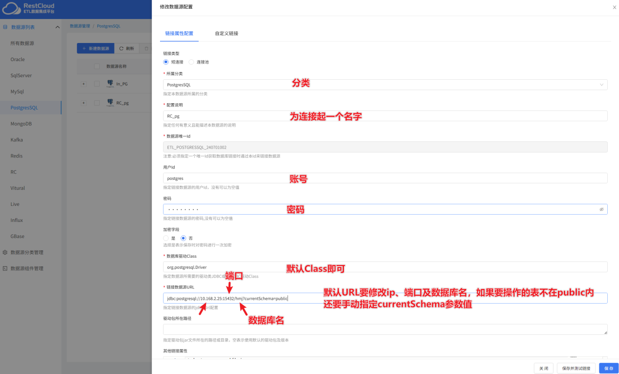Click the 配置说明 field containing RC_pg
The image size is (619, 374).
point(385,116)
